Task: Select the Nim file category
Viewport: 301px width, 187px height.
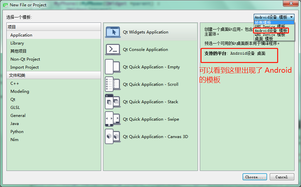Action: [x=54, y=140]
